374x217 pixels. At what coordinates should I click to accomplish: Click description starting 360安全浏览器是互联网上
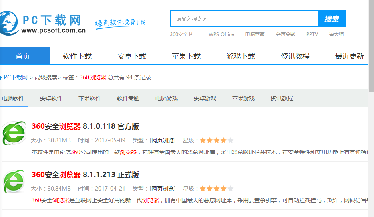point(200,200)
